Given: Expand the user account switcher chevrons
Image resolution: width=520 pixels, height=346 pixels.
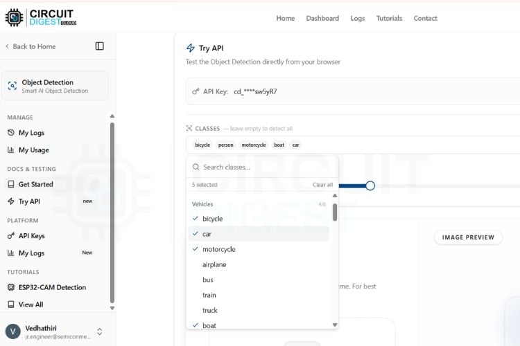Looking at the screenshot, I should 99,331.
